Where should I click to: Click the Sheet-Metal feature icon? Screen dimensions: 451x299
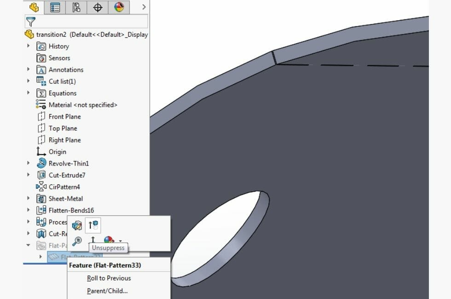coord(40,198)
